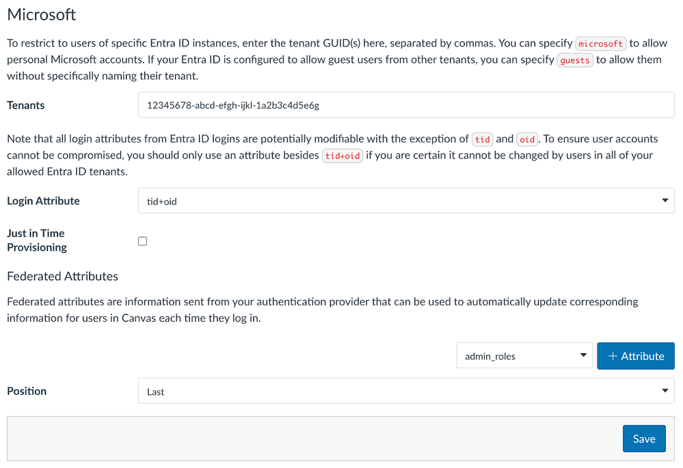Click the 'tid' code tag

point(482,139)
